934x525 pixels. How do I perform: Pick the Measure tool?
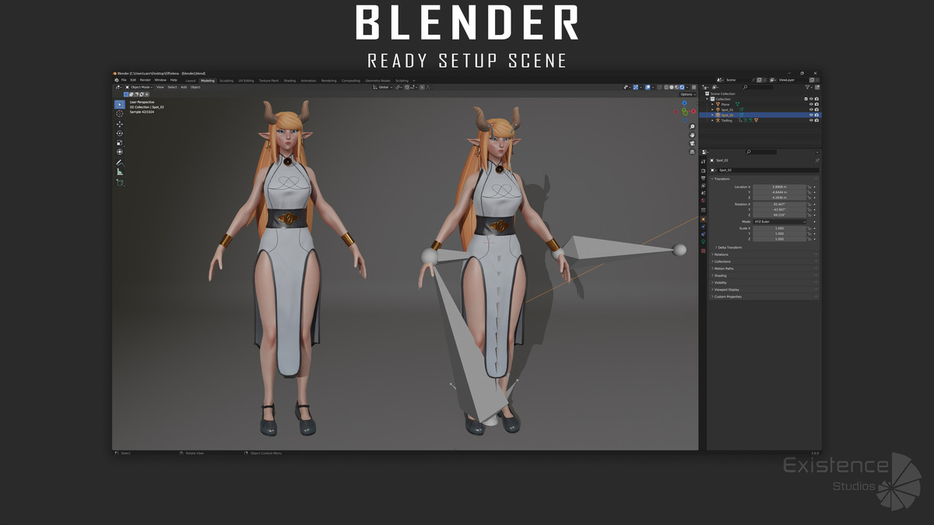click(119, 172)
